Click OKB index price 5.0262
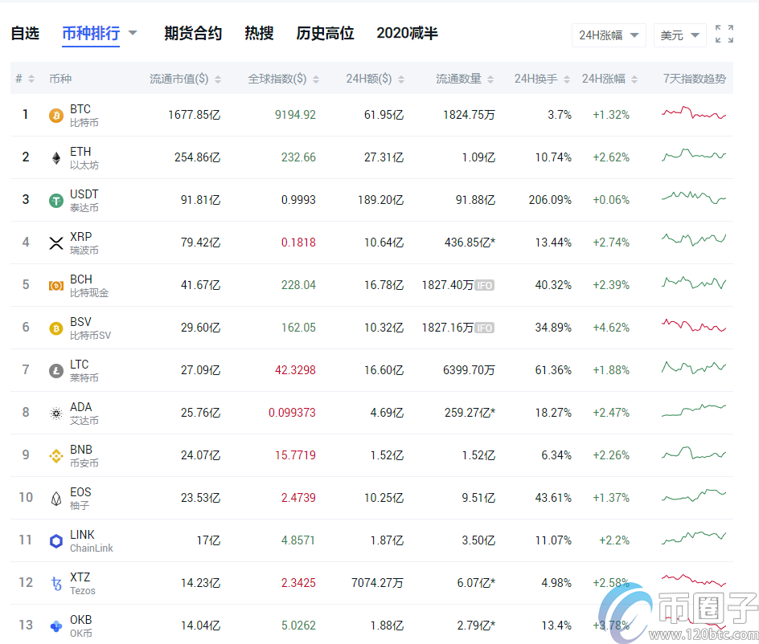 (x=298, y=626)
